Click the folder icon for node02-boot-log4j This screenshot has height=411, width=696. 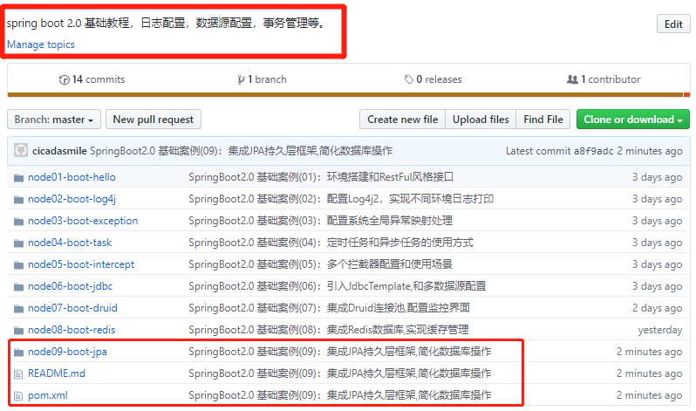[x=18, y=200]
